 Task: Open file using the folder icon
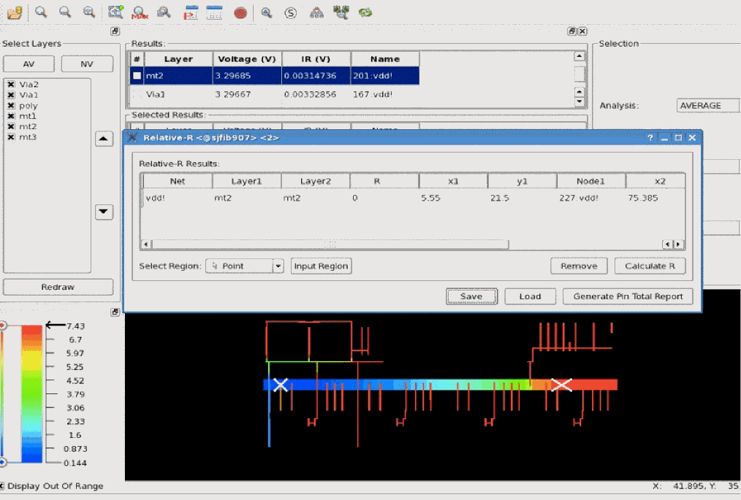(x=14, y=12)
